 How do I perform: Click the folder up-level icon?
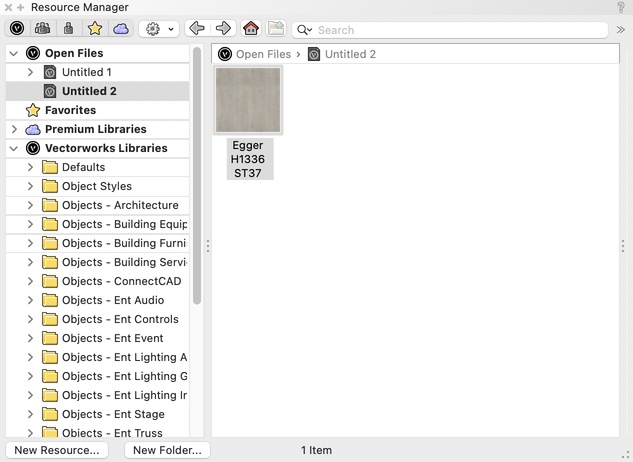point(276,28)
